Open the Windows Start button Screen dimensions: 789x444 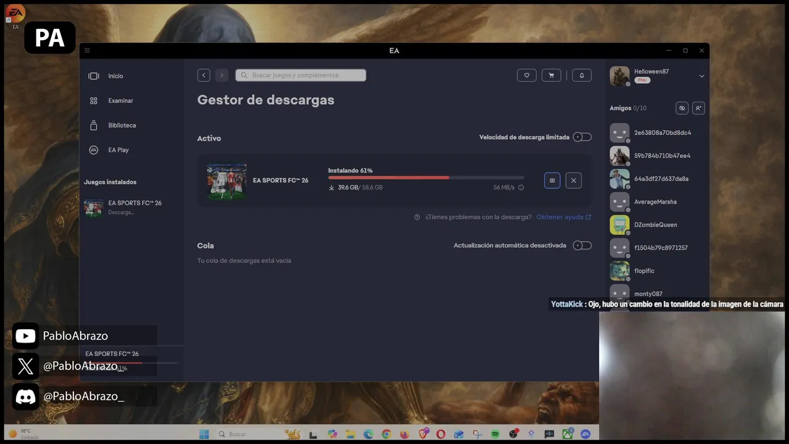204,434
